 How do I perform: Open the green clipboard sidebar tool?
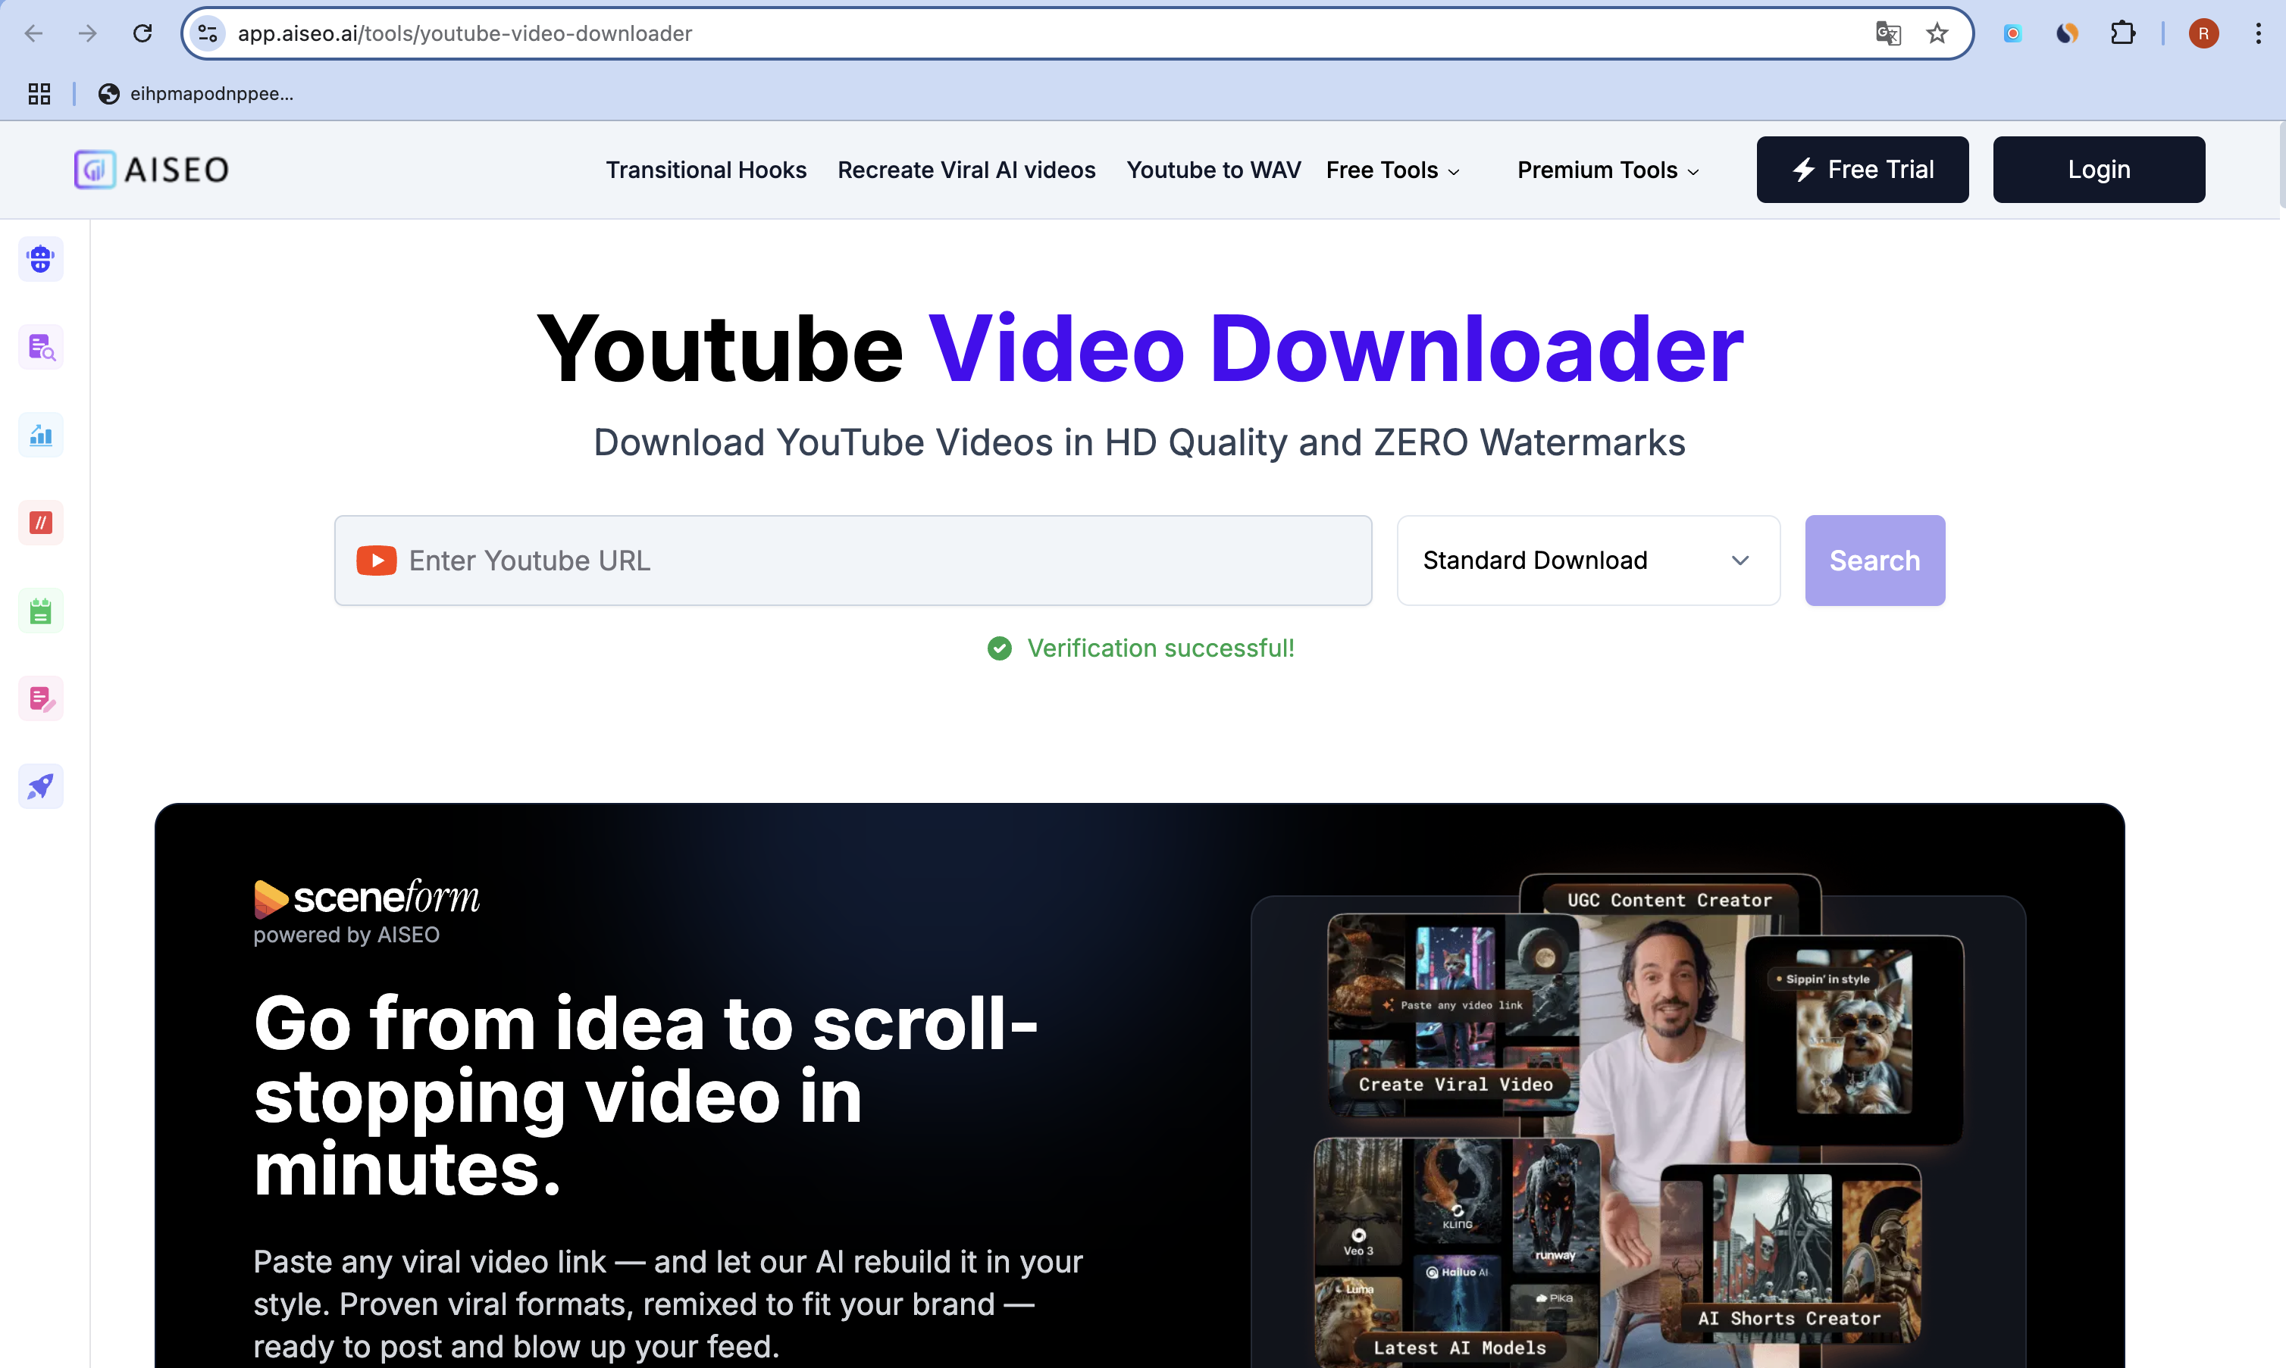point(41,611)
